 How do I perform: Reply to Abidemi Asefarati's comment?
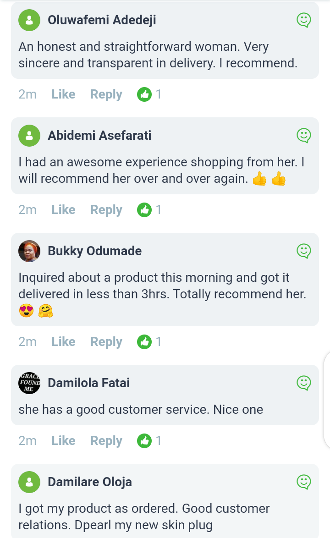coord(106,210)
